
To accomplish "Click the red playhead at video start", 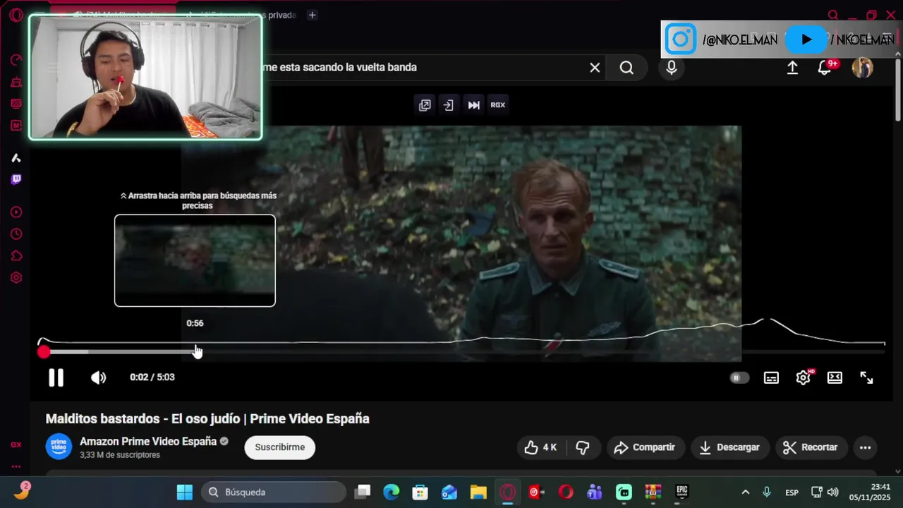I will click(44, 351).
